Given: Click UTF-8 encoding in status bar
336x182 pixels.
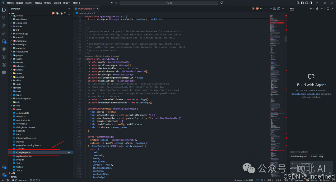Looking at the screenshot, I should [278, 180].
